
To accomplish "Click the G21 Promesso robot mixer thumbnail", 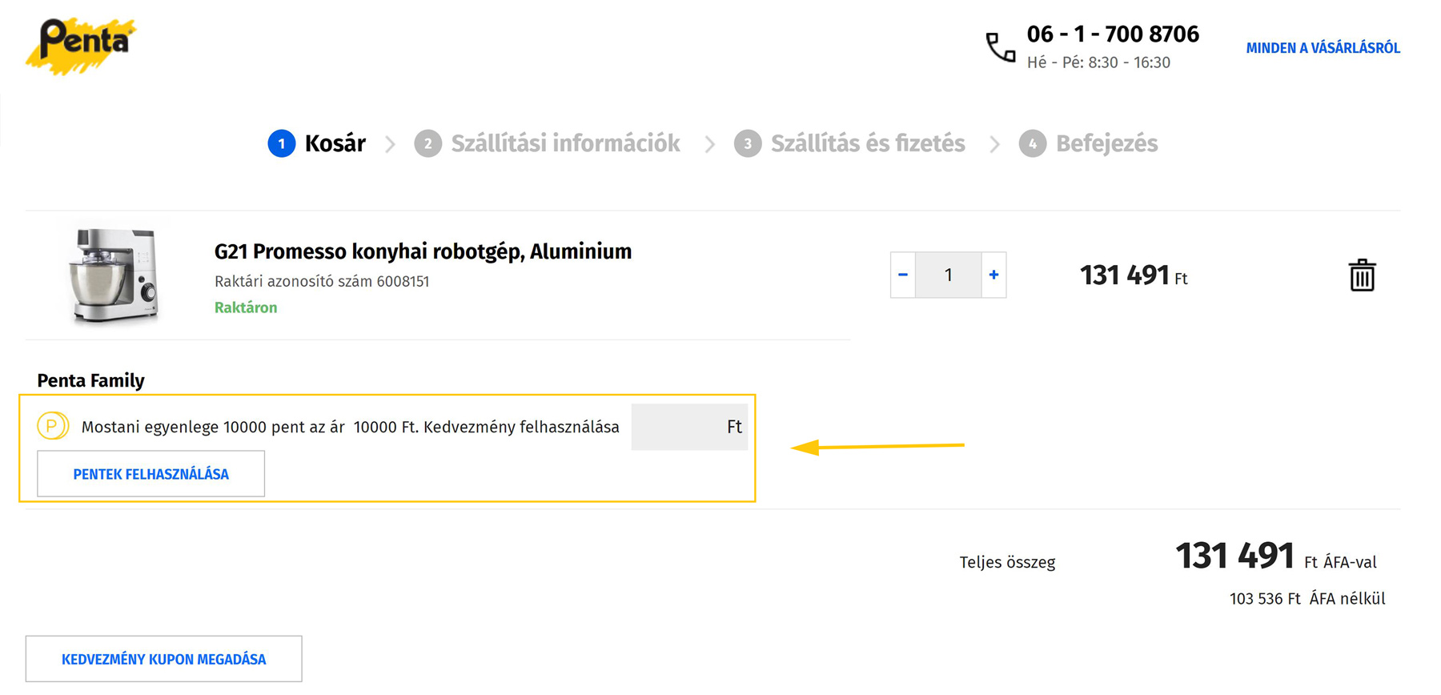I will pos(113,275).
